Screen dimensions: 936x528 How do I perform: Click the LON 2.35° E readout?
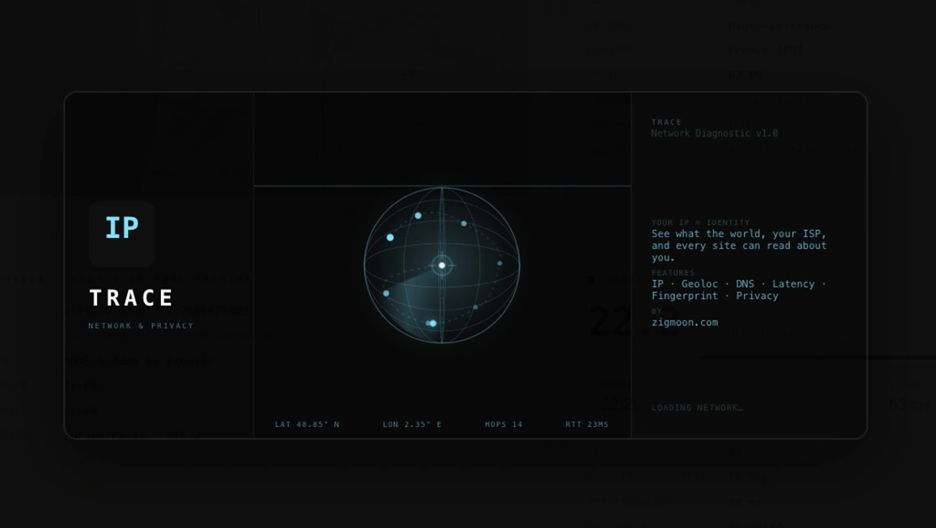pyautogui.click(x=412, y=424)
